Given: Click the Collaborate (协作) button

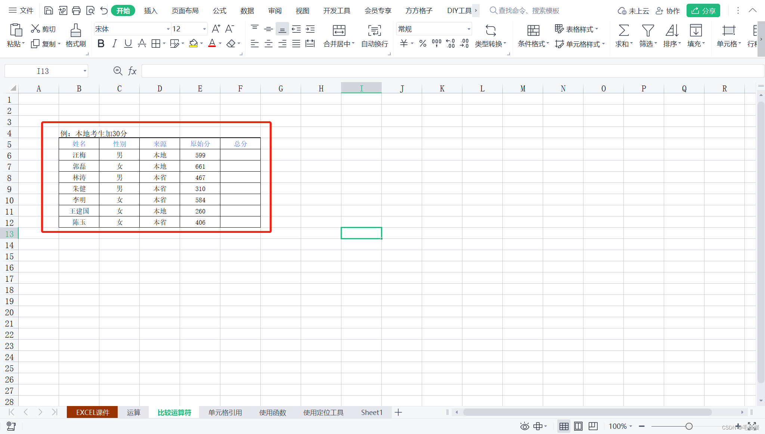Looking at the screenshot, I should (668, 11).
